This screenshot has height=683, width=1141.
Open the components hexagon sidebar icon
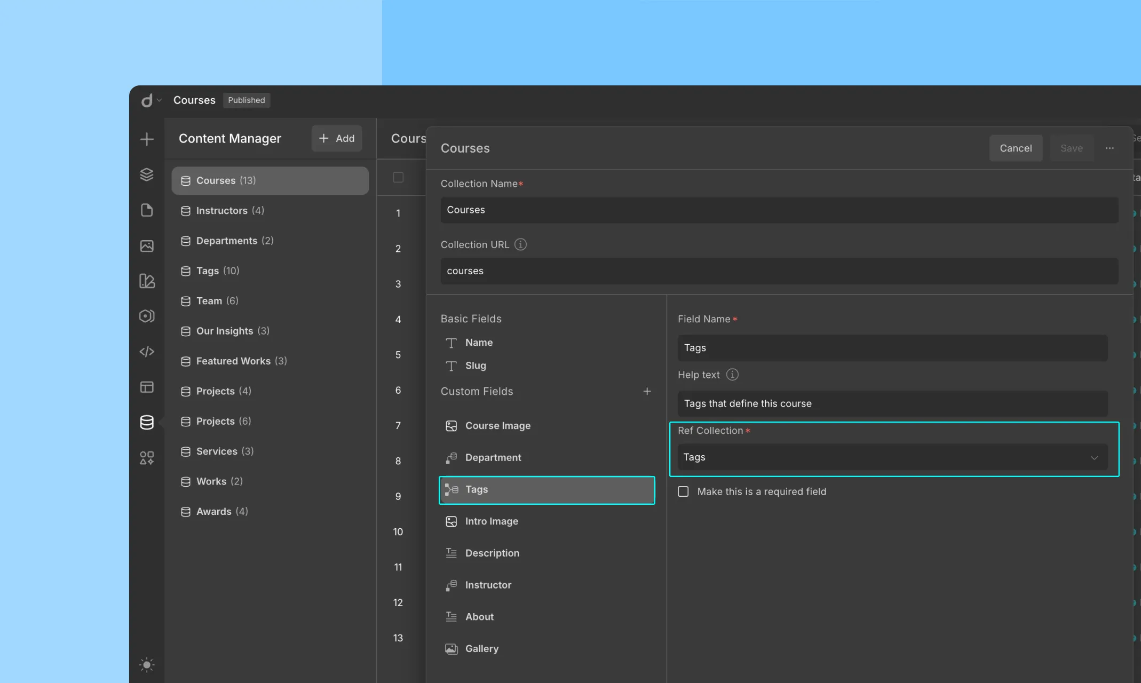click(x=147, y=316)
